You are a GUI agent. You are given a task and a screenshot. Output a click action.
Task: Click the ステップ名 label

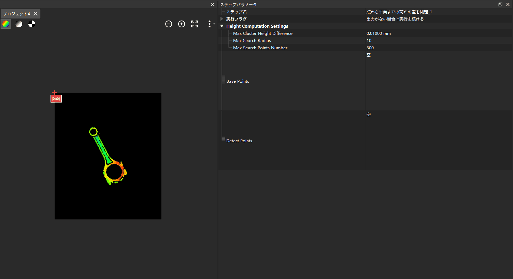[236, 12]
